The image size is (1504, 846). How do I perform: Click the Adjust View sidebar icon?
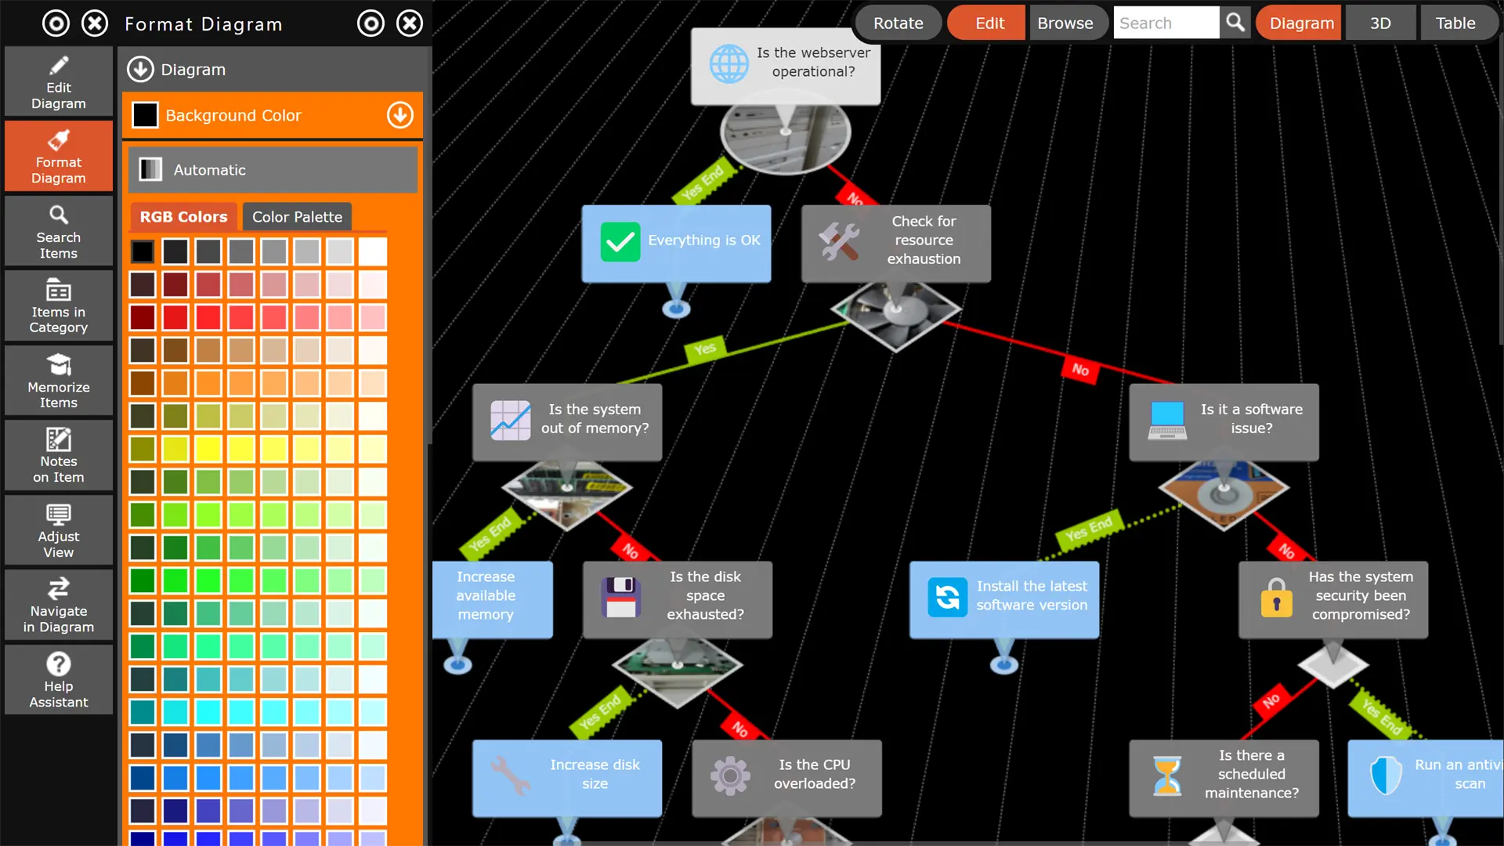59,530
